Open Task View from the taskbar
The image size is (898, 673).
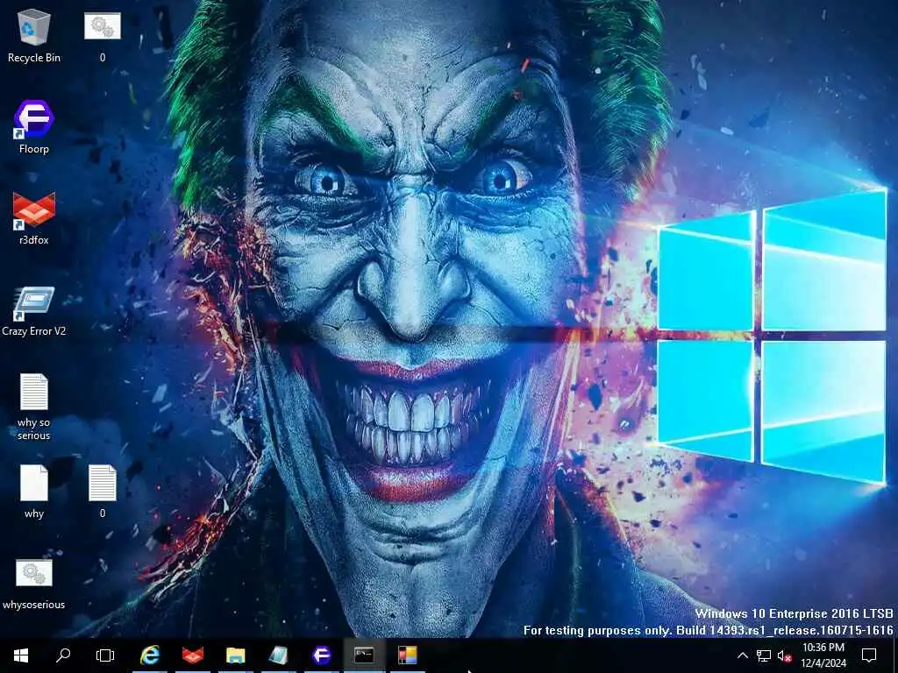(x=105, y=655)
